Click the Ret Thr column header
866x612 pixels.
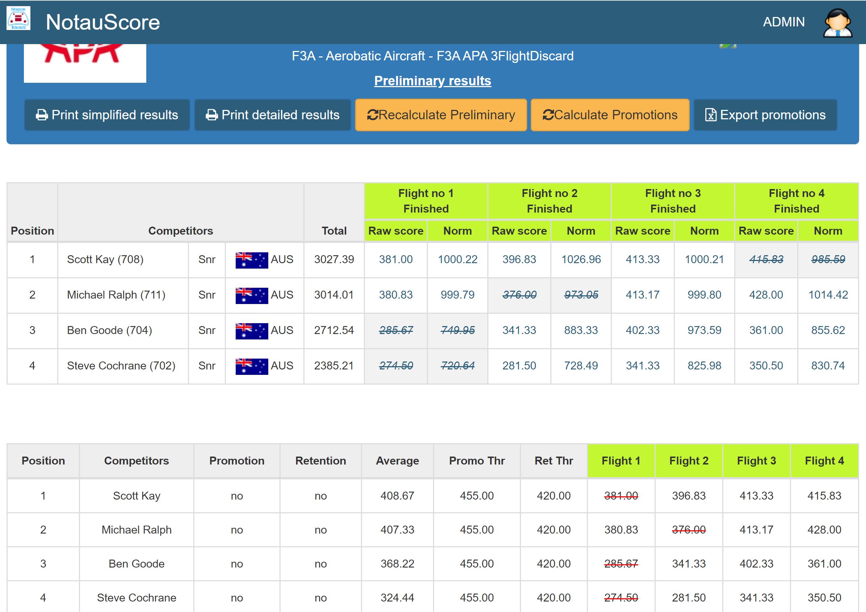tap(554, 461)
